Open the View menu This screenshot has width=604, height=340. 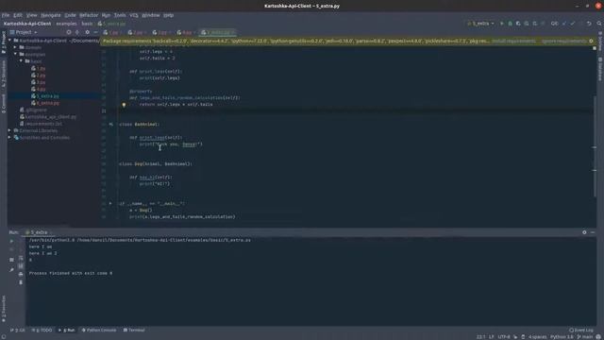tap(31, 15)
